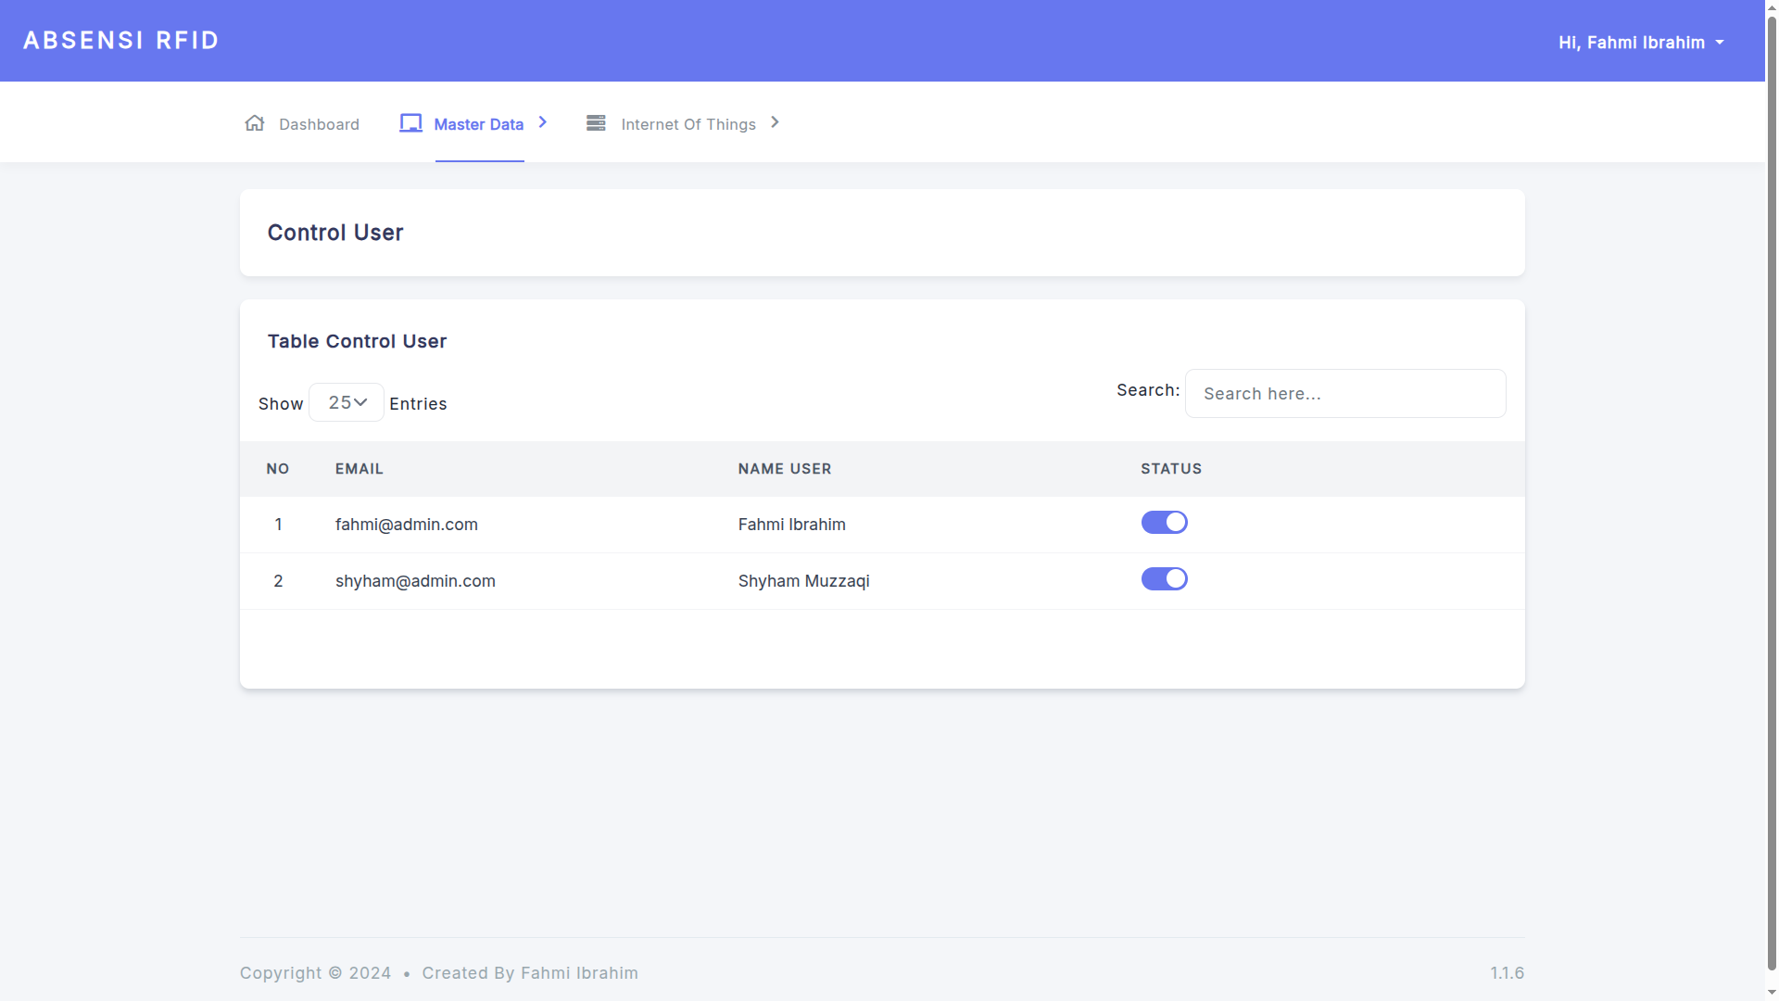
Task: Focus the Search here input field
Action: coord(1344,394)
